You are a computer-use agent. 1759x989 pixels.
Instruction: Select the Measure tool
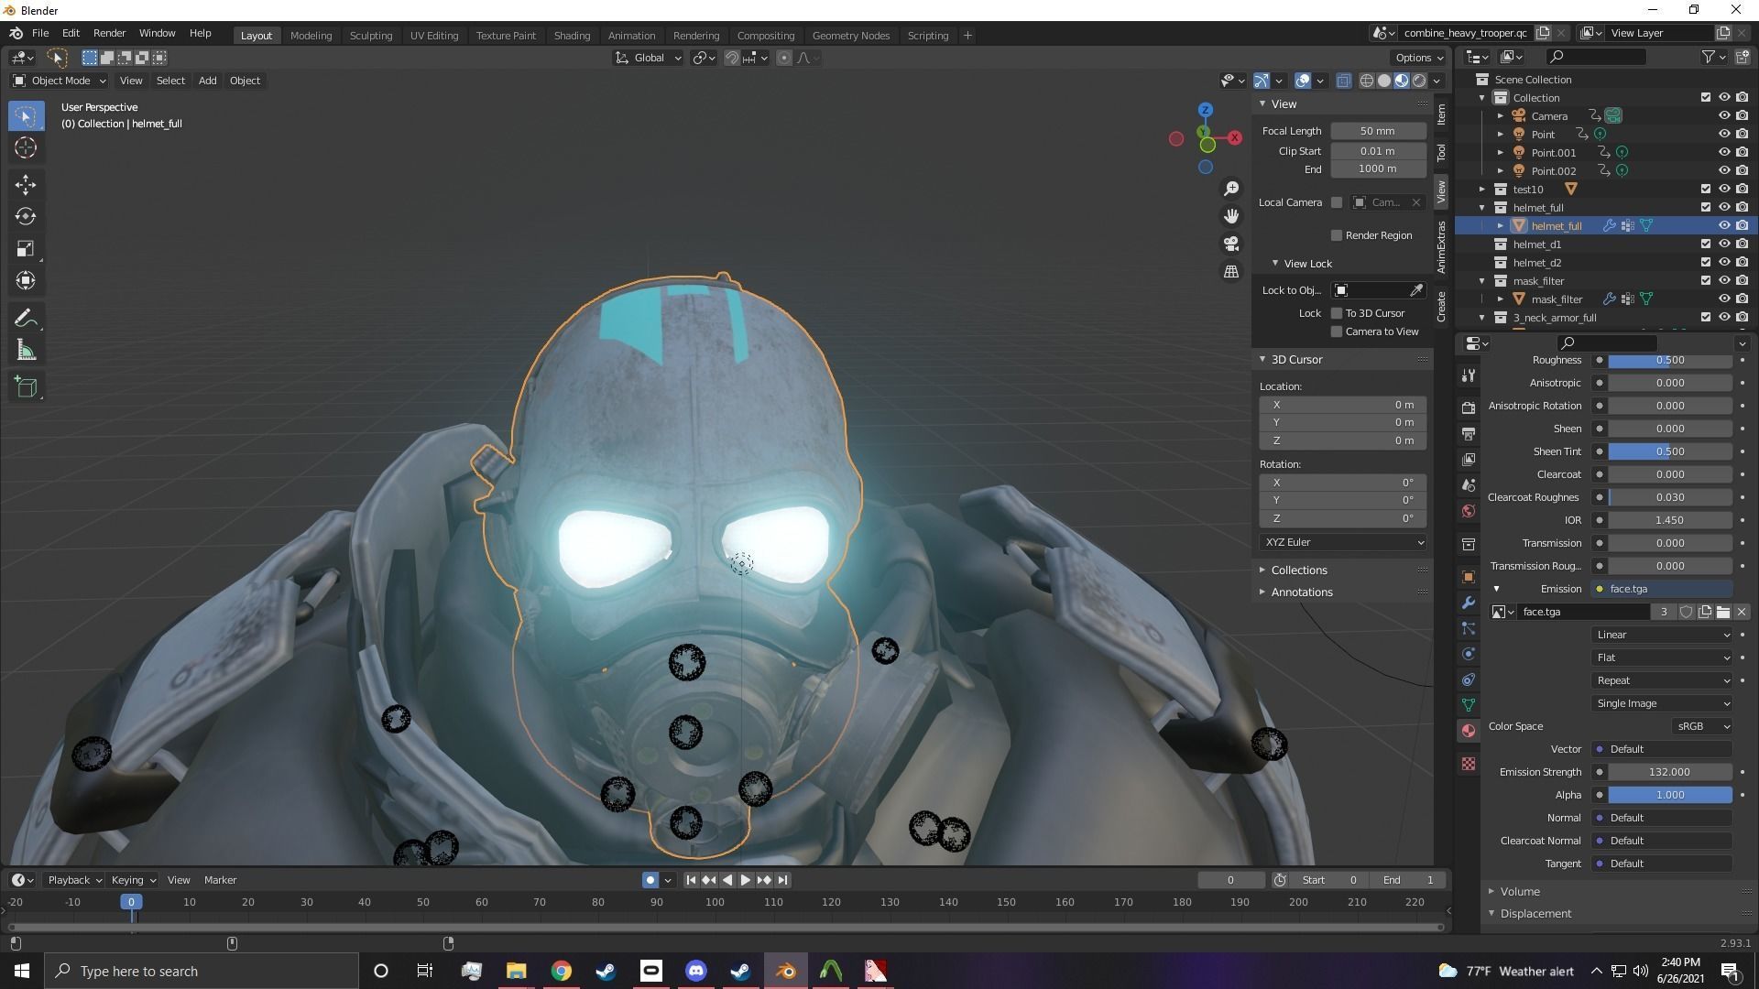[x=26, y=349]
